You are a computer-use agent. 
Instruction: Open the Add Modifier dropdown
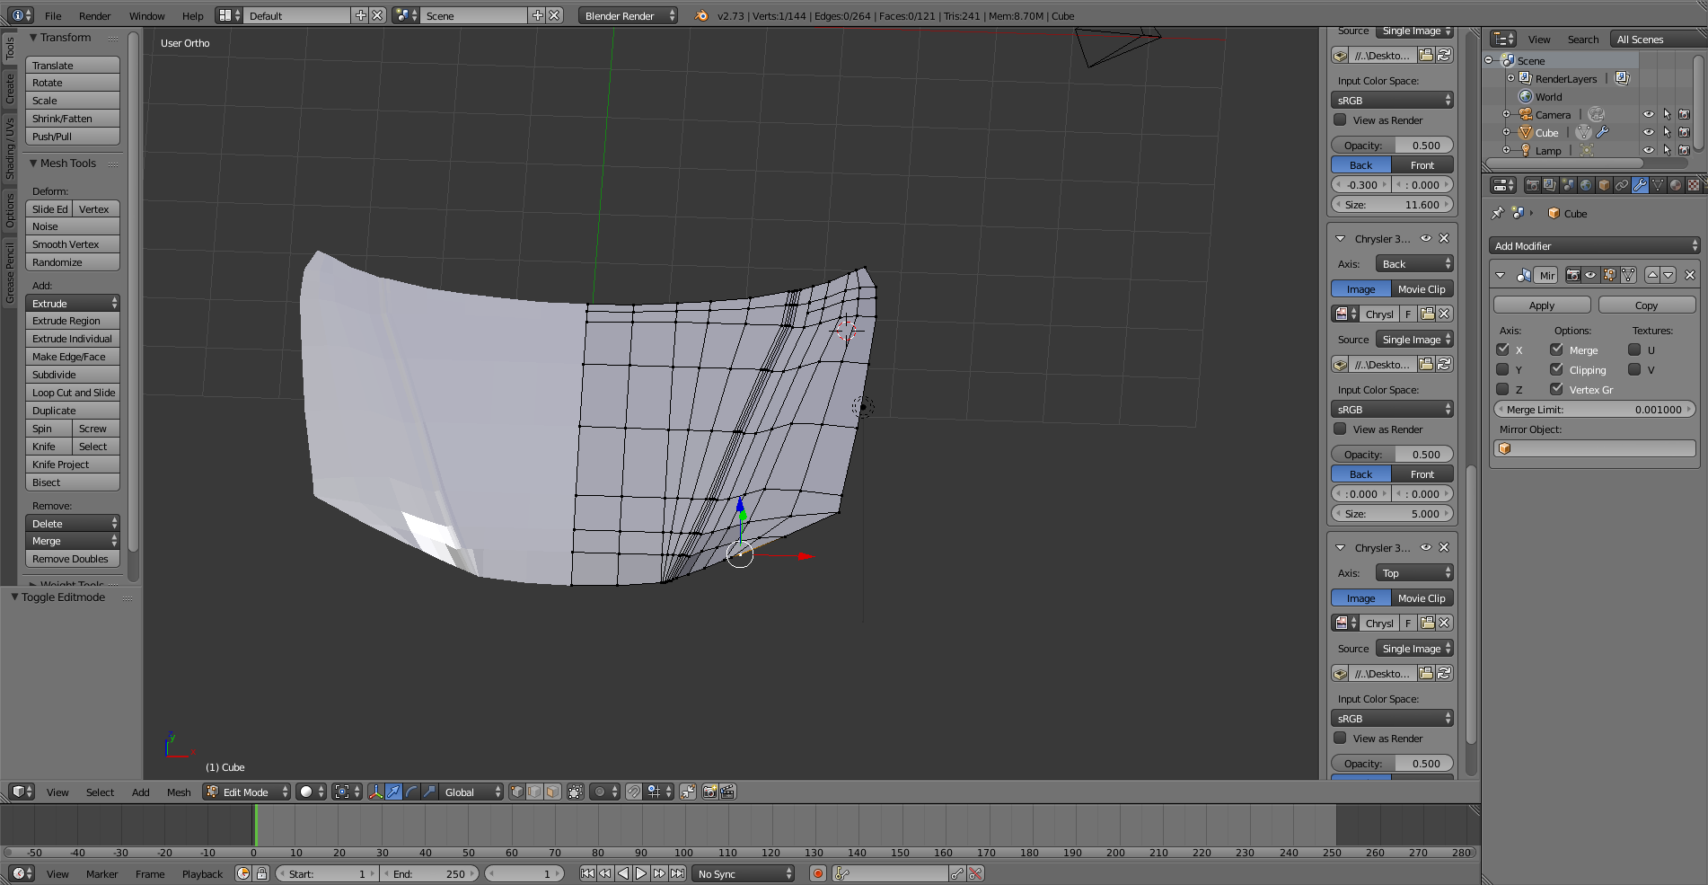coord(1594,246)
